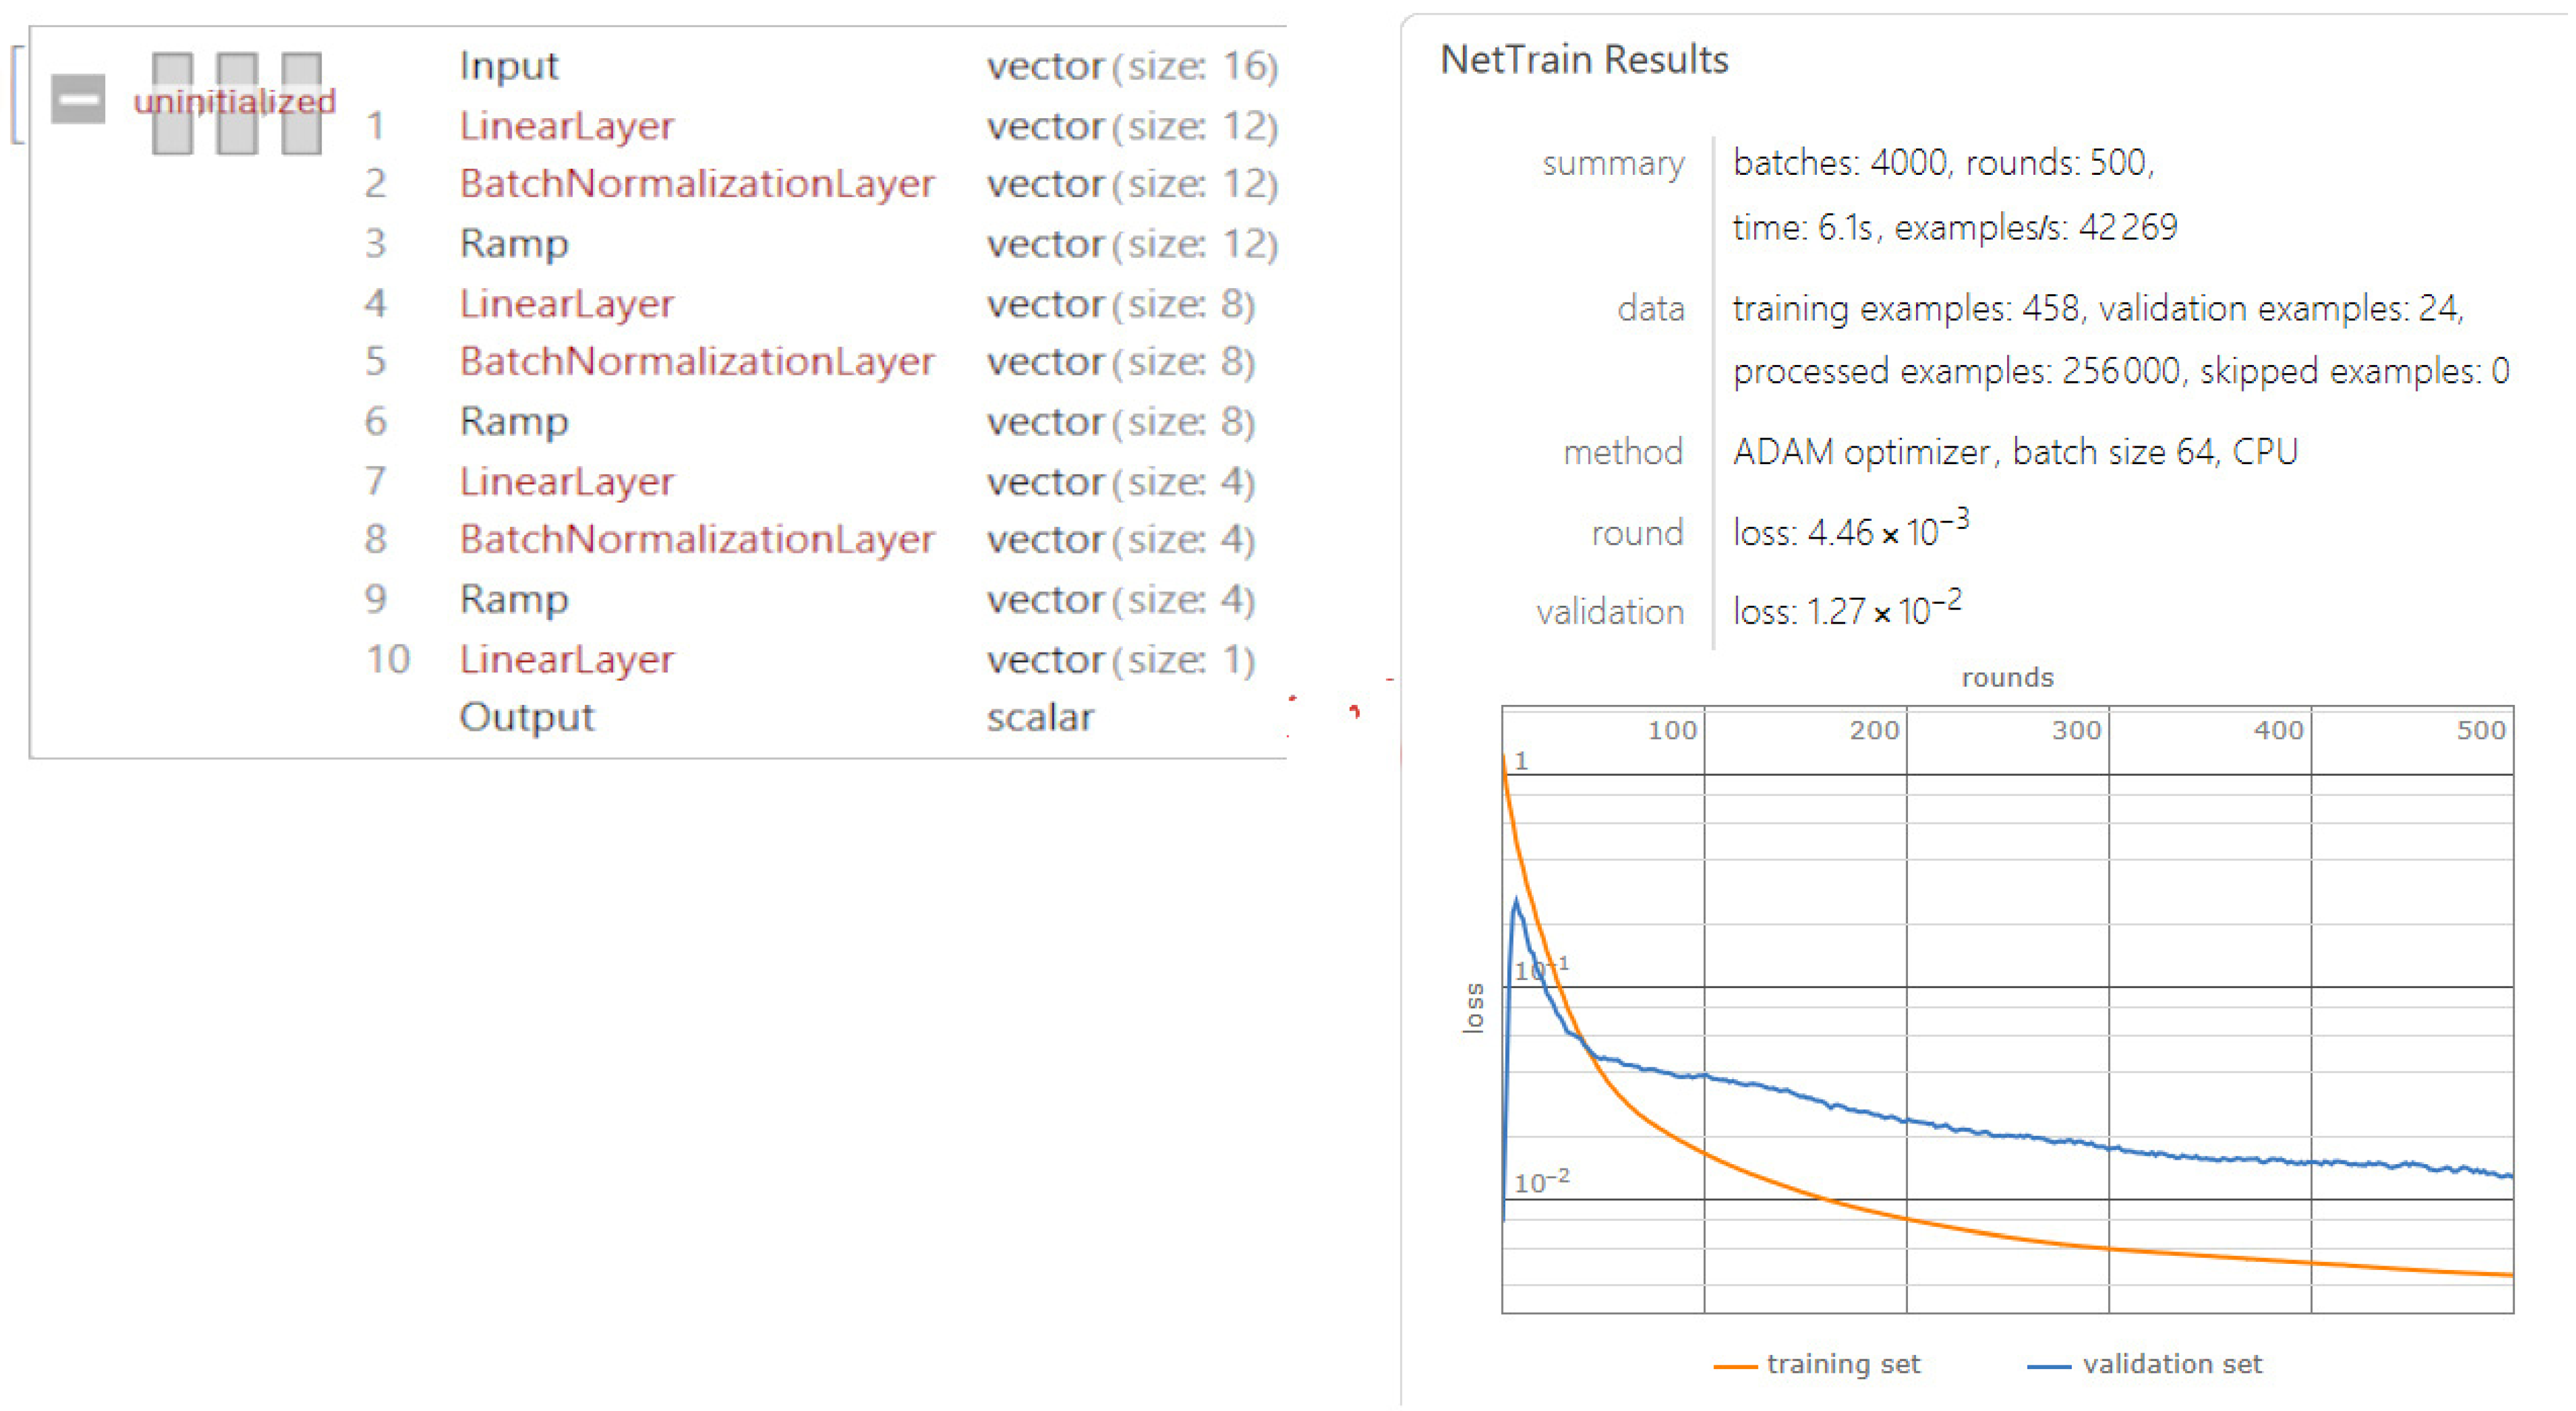This screenshot has height=1411, width=2576.
Task: Open layer 2 BatchNormalizationLayer
Action: (x=696, y=184)
